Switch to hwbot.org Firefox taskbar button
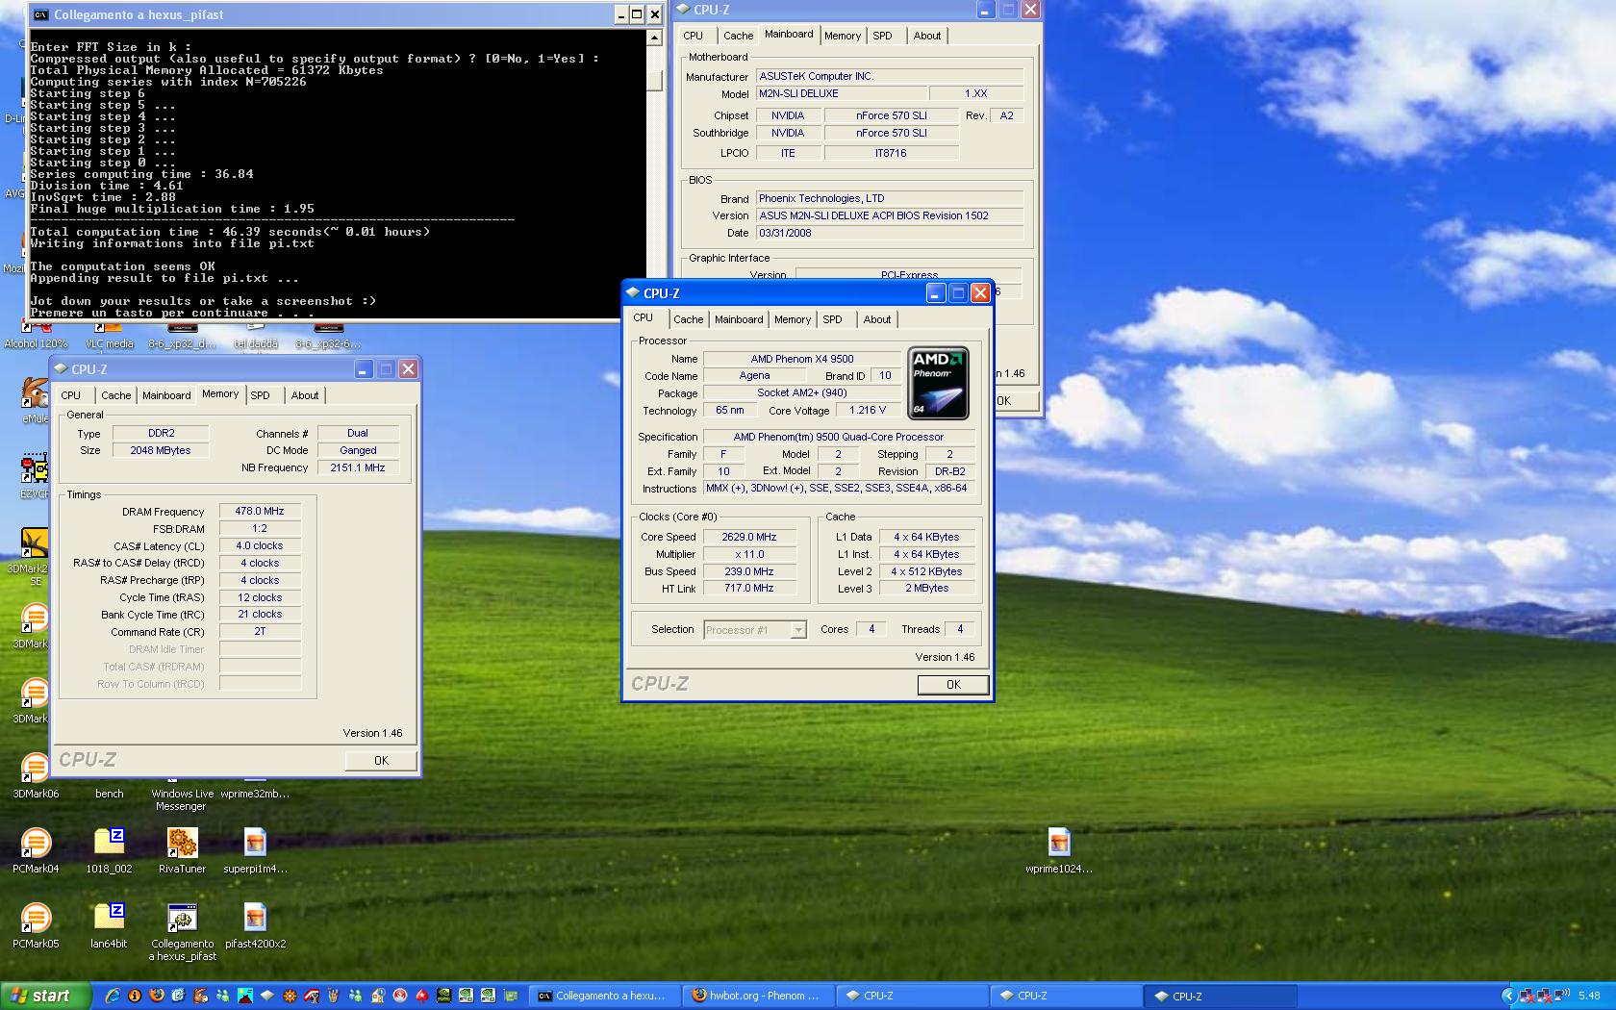Viewport: 1616px width, 1010px height. 758,997
